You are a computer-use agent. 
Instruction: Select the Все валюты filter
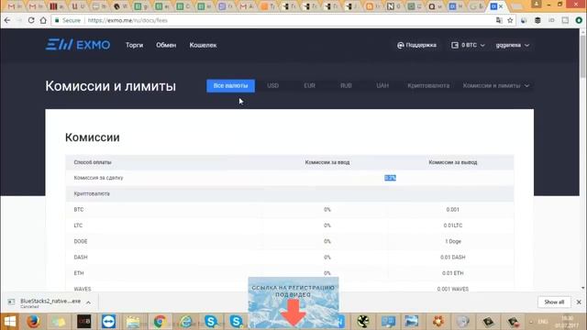click(x=230, y=85)
